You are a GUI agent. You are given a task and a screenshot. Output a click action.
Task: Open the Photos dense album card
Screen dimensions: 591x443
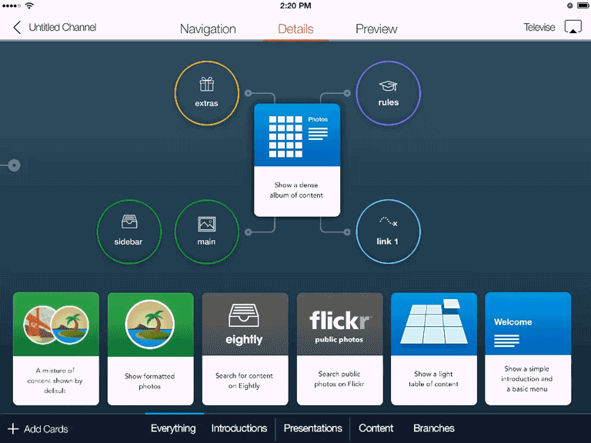pos(297,161)
